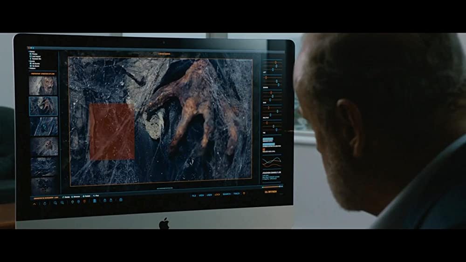Click the TRACK button in bottom bar

coord(236,194)
